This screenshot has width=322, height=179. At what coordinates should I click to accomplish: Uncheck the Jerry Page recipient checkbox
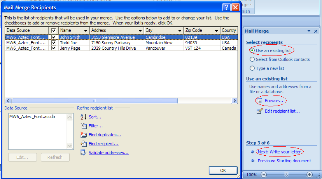click(x=54, y=48)
